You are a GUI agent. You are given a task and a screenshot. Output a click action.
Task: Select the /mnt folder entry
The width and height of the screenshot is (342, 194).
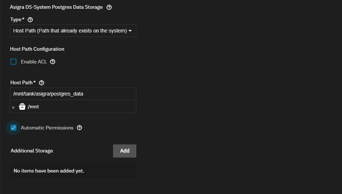click(x=34, y=107)
